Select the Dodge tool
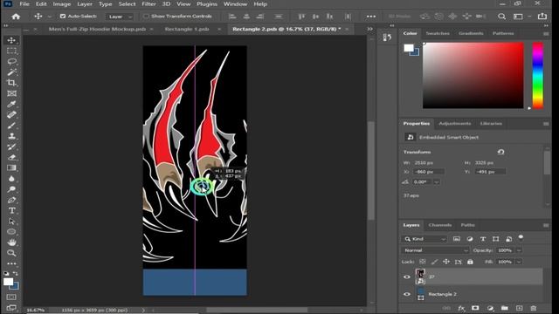559x314 pixels. point(11,189)
